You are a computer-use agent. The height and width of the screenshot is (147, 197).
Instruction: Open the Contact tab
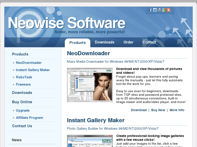149,42
